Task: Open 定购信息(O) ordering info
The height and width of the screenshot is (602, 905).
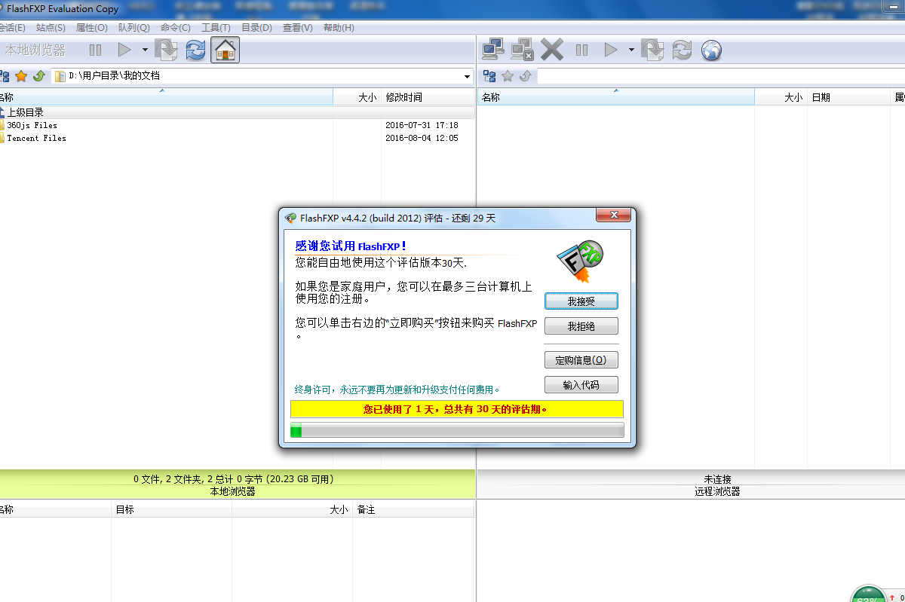Action: tap(581, 360)
